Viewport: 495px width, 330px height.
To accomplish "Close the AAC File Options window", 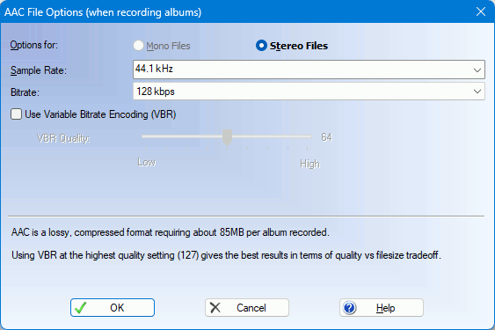I will 481,11.
